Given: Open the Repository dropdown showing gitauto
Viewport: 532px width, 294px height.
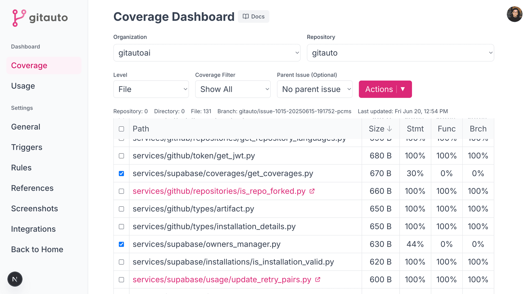Looking at the screenshot, I should [x=400, y=53].
